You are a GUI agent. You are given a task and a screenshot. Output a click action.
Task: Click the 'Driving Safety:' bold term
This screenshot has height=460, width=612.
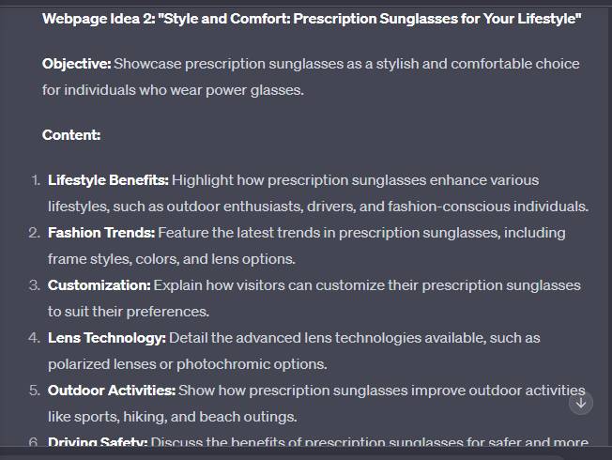tap(98, 441)
